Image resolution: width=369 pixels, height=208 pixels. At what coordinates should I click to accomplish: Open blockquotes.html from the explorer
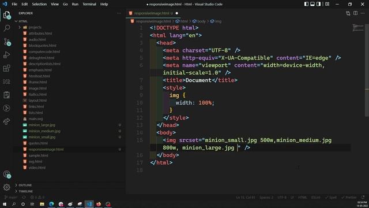(42, 46)
